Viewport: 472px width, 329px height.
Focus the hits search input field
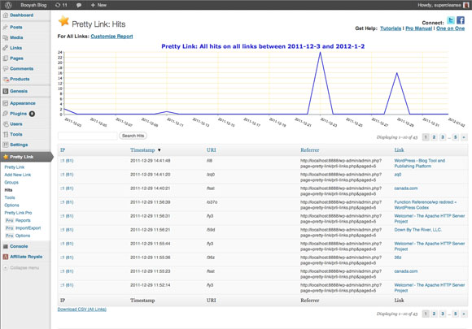tap(88, 136)
